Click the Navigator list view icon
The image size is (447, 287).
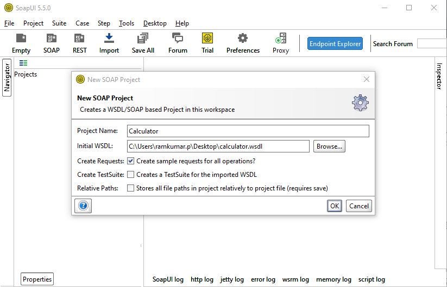point(23,63)
